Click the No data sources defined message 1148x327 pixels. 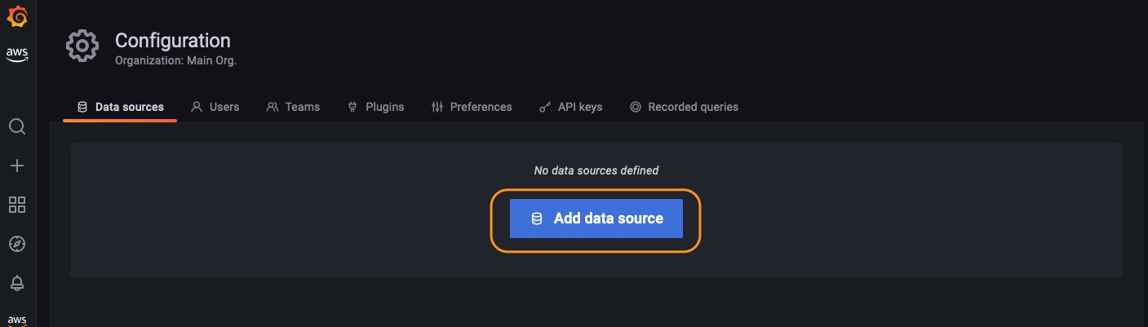pyautogui.click(x=596, y=170)
